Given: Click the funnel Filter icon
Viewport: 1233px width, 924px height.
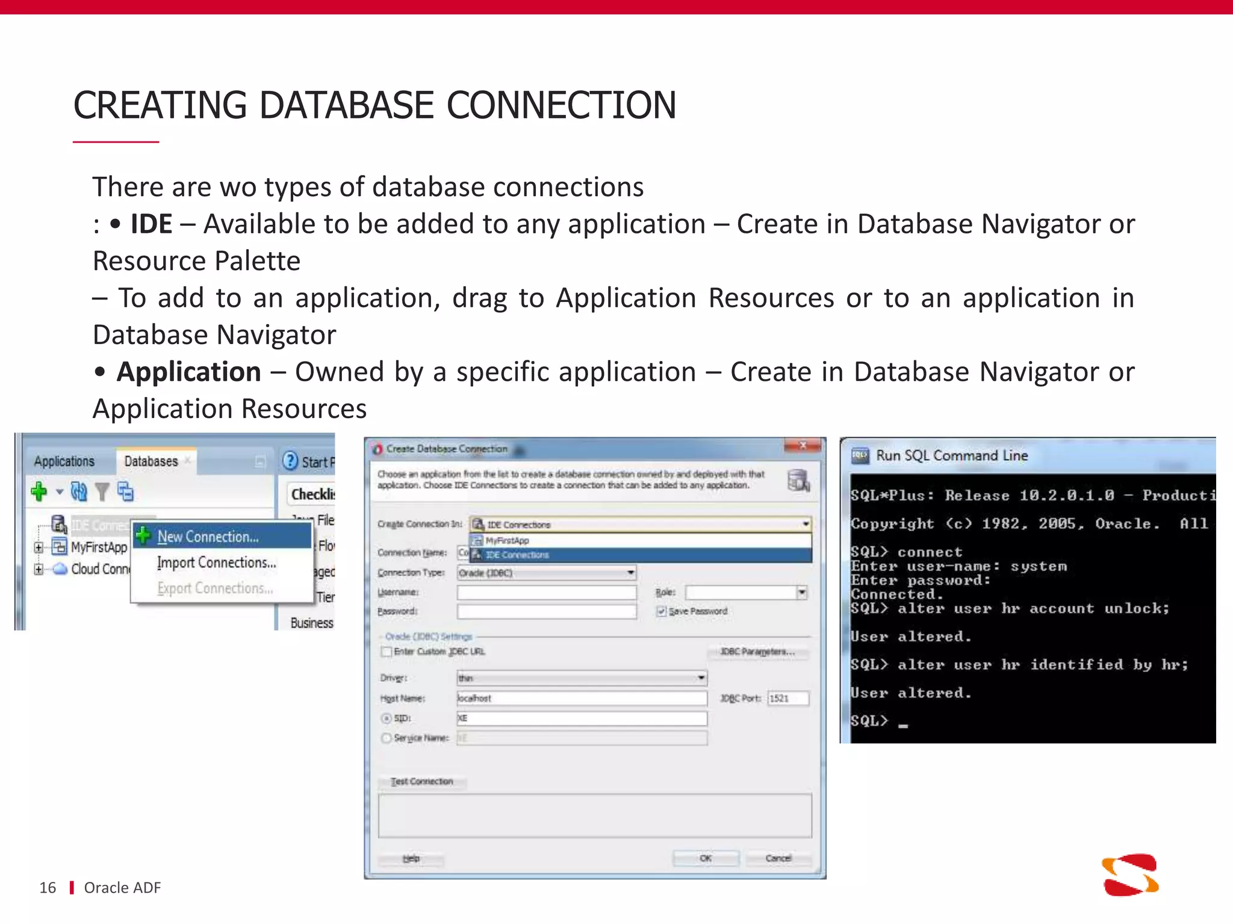Looking at the screenshot, I should point(102,492).
